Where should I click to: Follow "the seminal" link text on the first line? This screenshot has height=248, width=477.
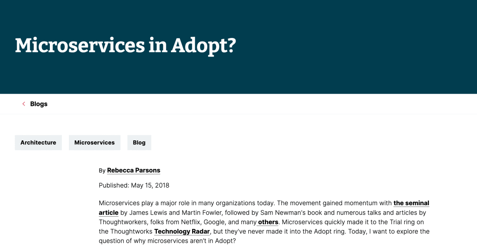tap(411, 203)
